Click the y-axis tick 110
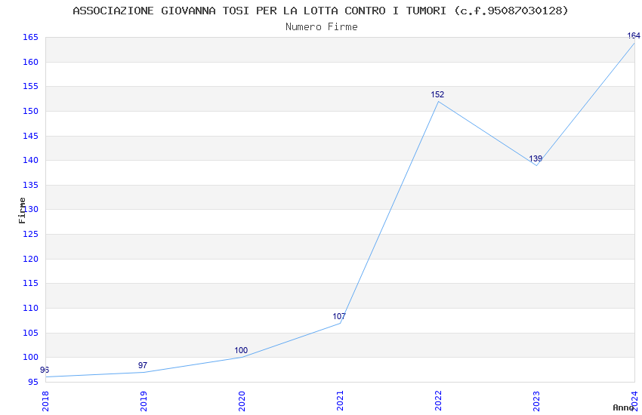Screen dimensions: 642x415 point(30,309)
